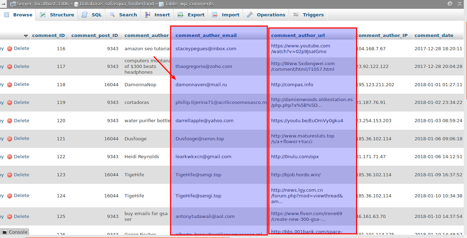The width and height of the screenshot is (467, 238).
Task: Click the Export tab icon
Action: click(181, 15)
